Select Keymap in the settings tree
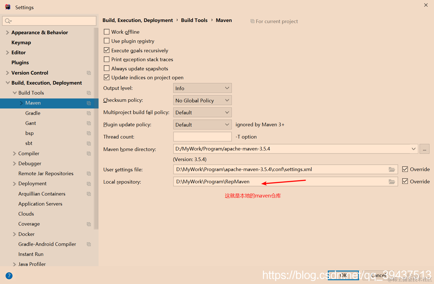This screenshot has width=434, height=284. 21,43
